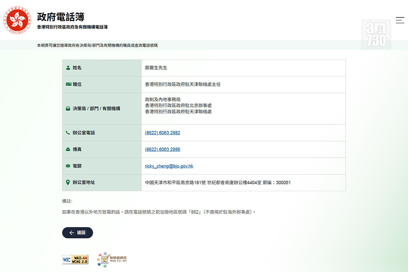Click the department icon beside 決策局
This screenshot has width=408, height=272.
pyautogui.click(x=68, y=109)
